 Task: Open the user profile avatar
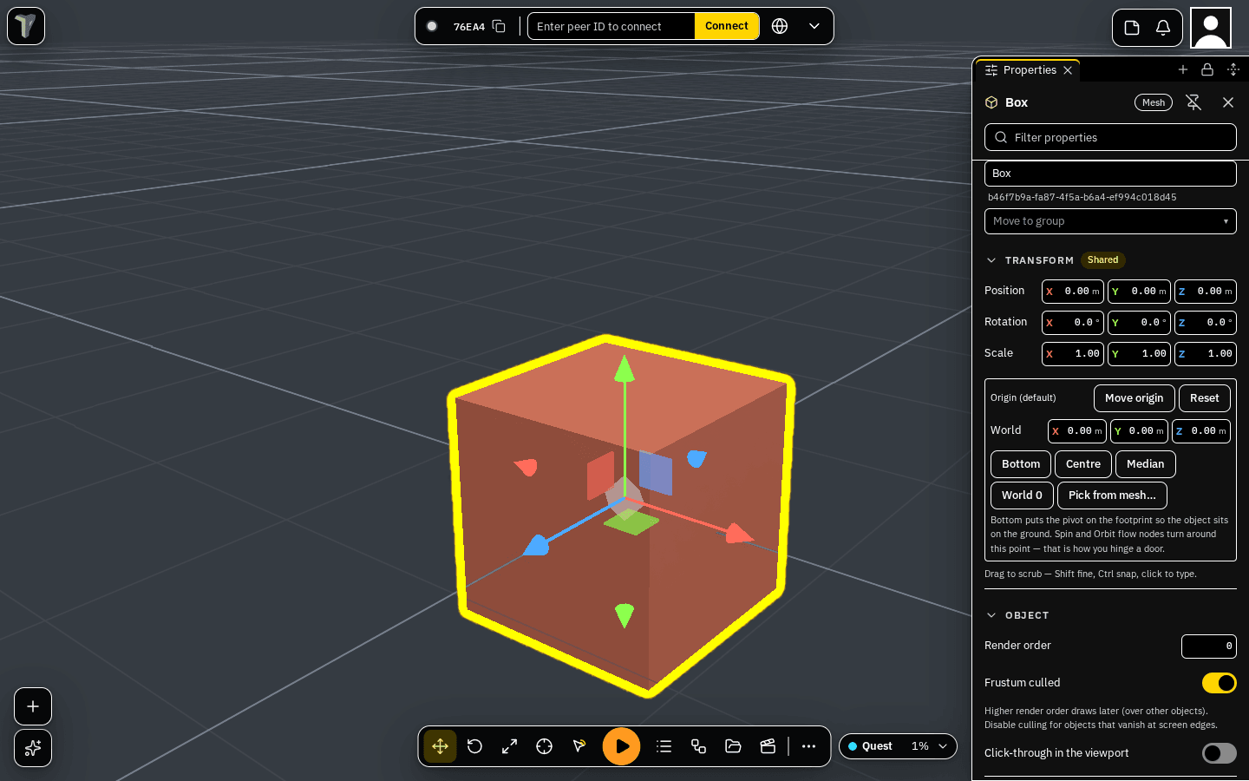(1211, 28)
